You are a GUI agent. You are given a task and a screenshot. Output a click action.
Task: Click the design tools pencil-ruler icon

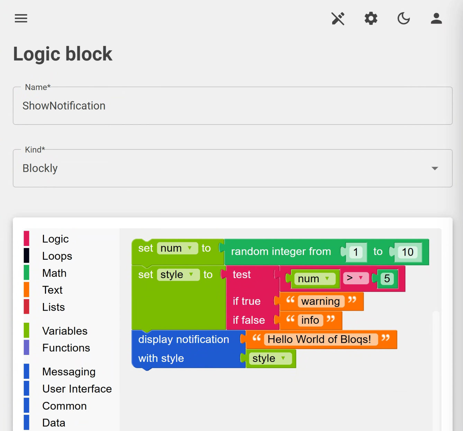(338, 18)
